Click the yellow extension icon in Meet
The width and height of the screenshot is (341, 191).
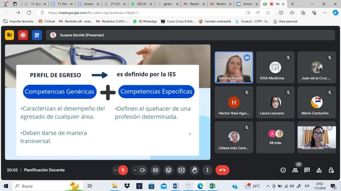9,35
